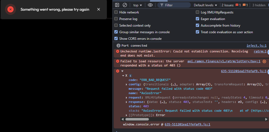The height and width of the screenshot is (132, 269).
Task: Open the Default levels dropdown
Action: (205, 5)
